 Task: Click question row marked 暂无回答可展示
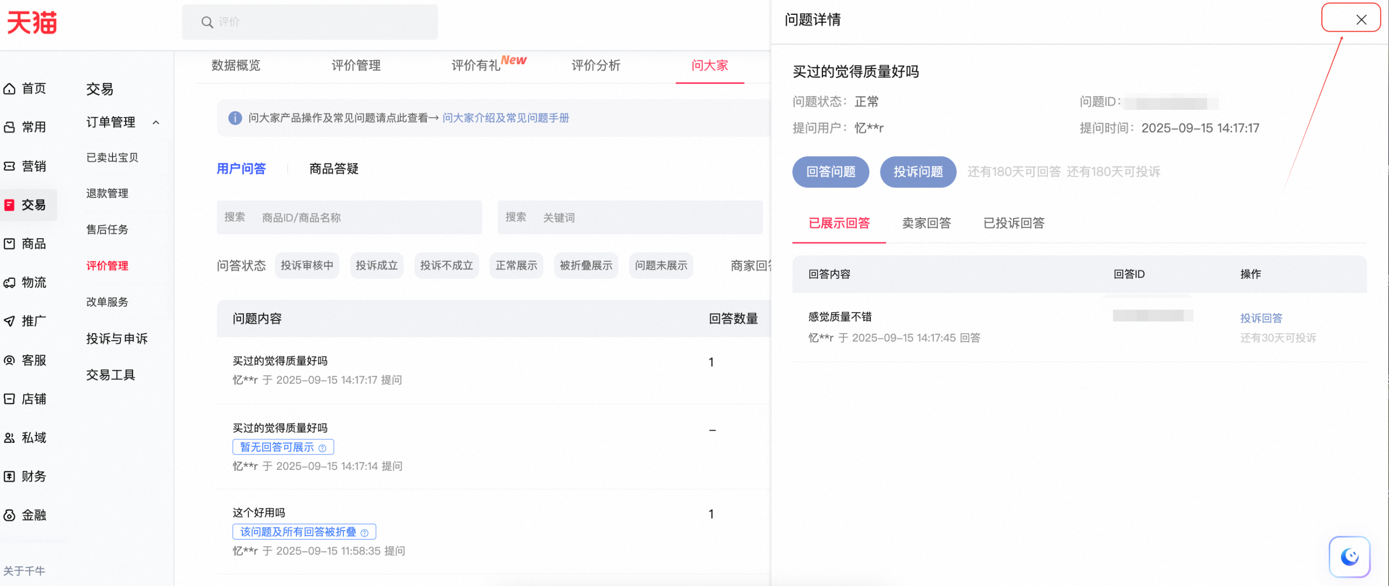click(x=493, y=447)
